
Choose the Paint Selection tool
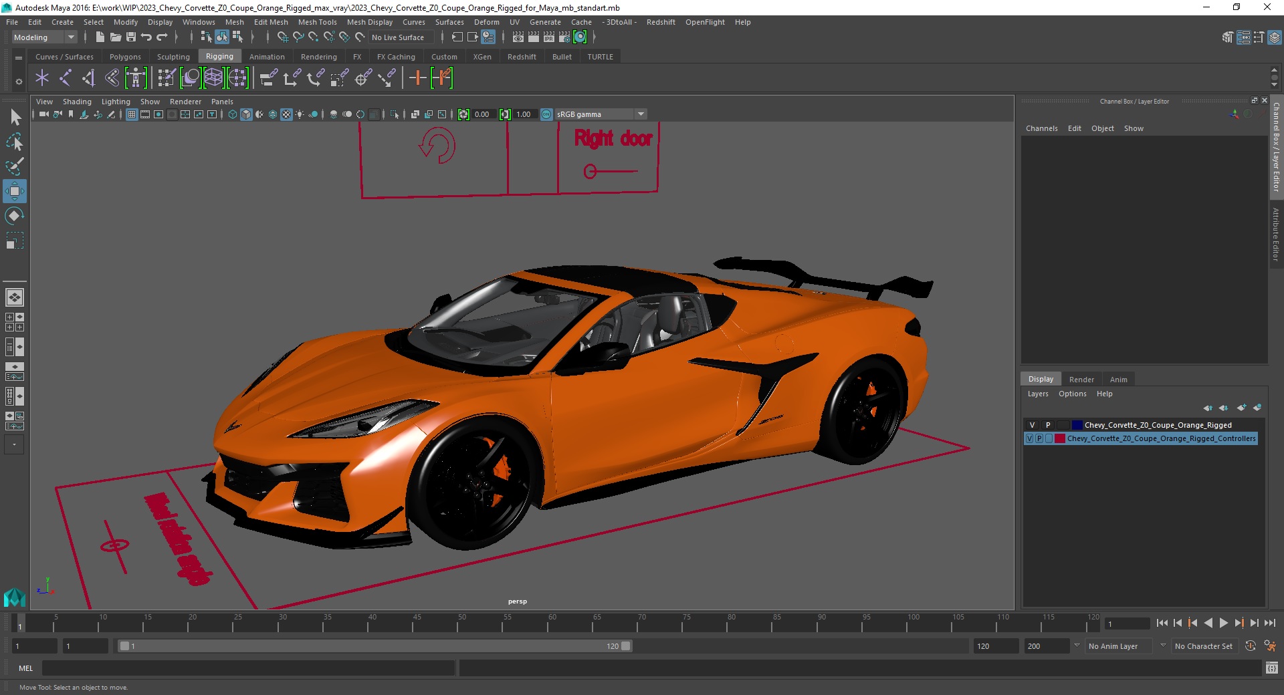(x=15, y=166)
